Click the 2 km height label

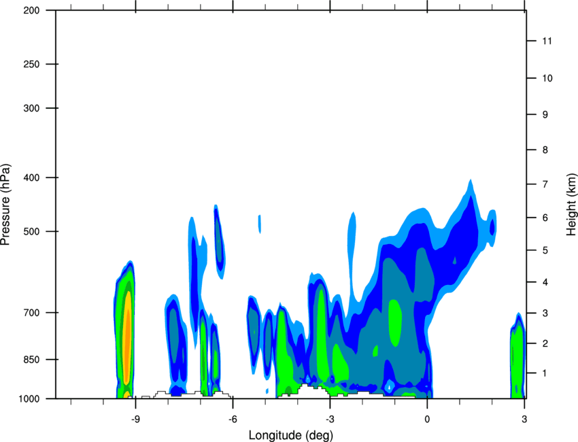545,343
